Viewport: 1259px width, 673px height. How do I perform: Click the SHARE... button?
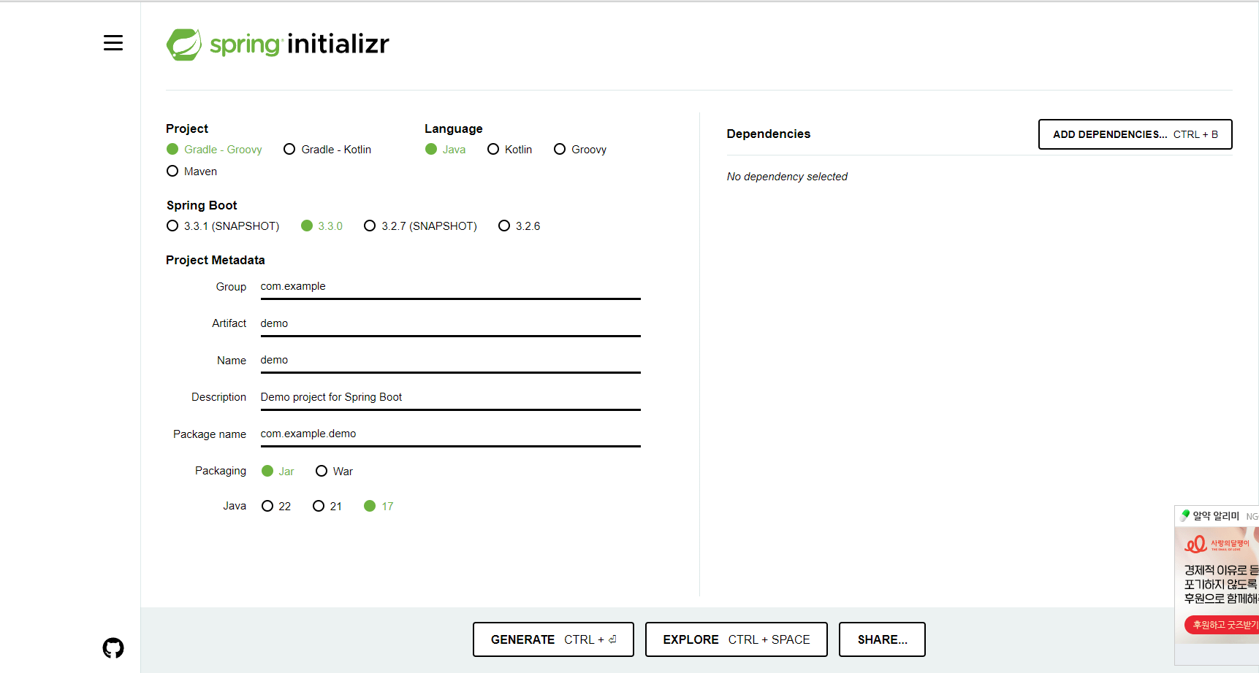coord(882,639)
